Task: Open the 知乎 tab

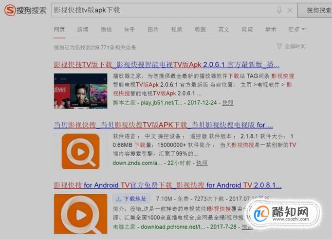Action: [x=130, y=29]
